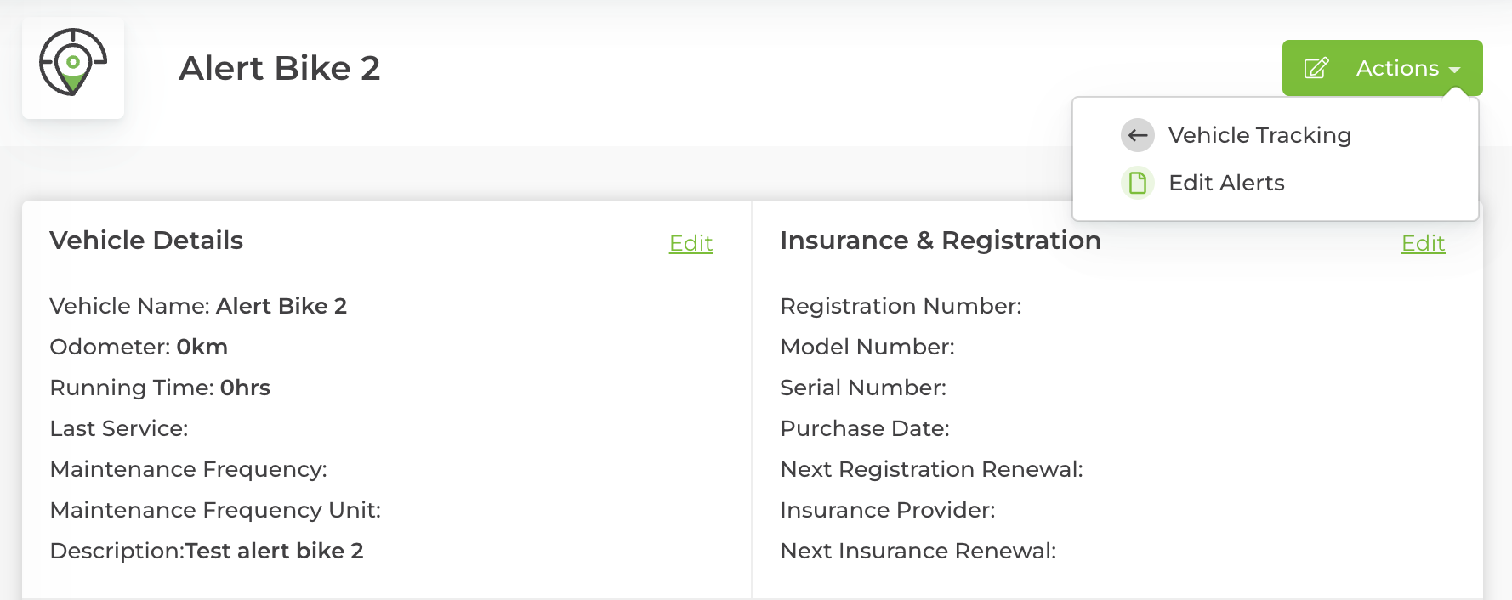Click the location pin logo icon
Screen dimensions: 1512x600
pos(73,65)
